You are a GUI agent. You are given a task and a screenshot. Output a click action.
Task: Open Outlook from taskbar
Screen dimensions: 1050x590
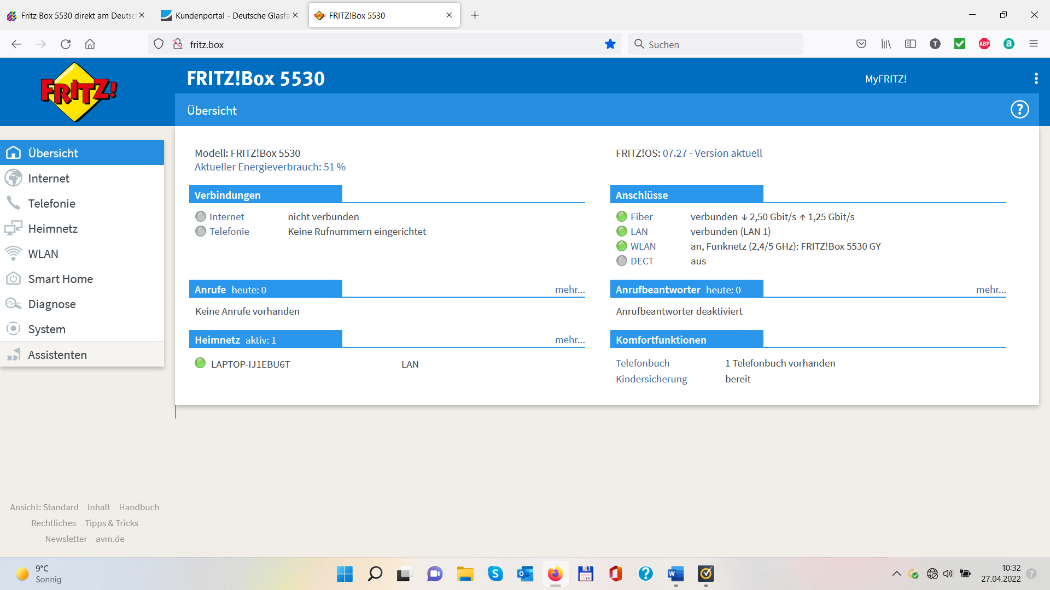click(526, 574)
